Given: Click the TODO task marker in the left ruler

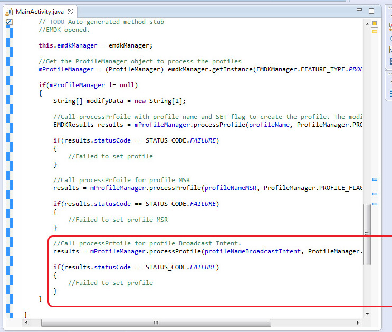Looking at the screenshot, I should pos(9,22).
